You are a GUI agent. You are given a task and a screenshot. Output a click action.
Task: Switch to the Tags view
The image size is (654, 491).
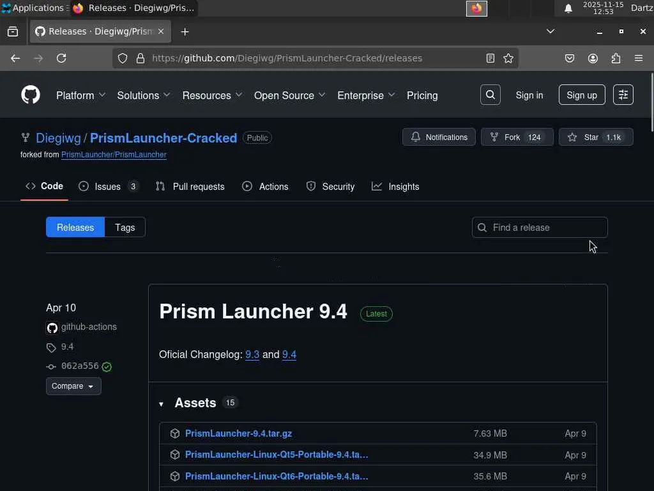coord(125,227)
